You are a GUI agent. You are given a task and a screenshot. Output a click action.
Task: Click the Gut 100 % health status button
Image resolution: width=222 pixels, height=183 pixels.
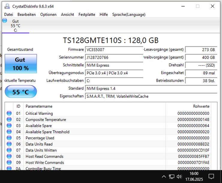pos(21,64)
